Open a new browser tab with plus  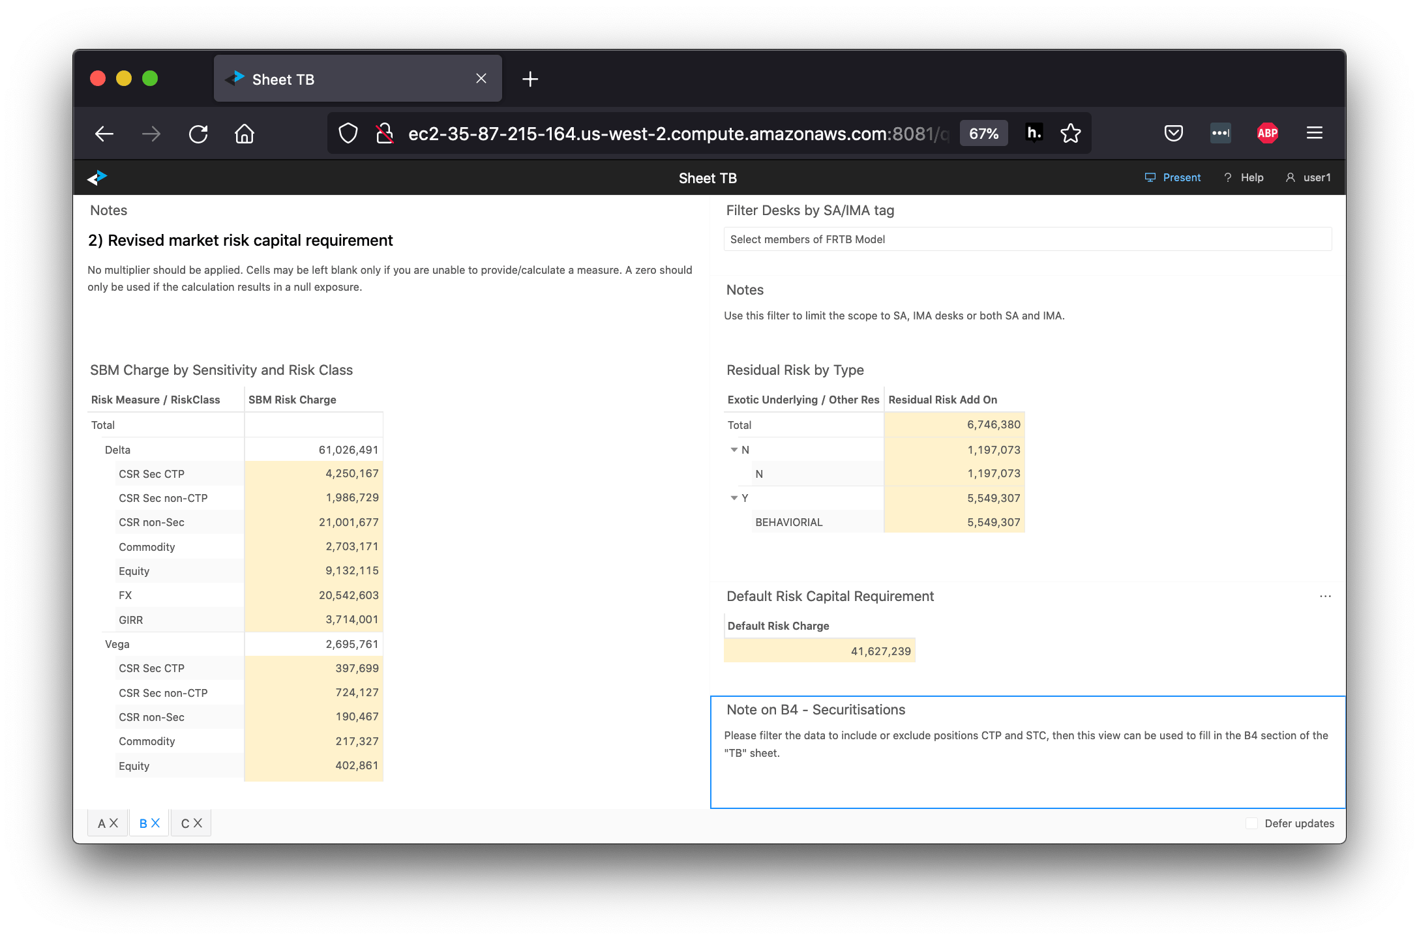(530, 79)
